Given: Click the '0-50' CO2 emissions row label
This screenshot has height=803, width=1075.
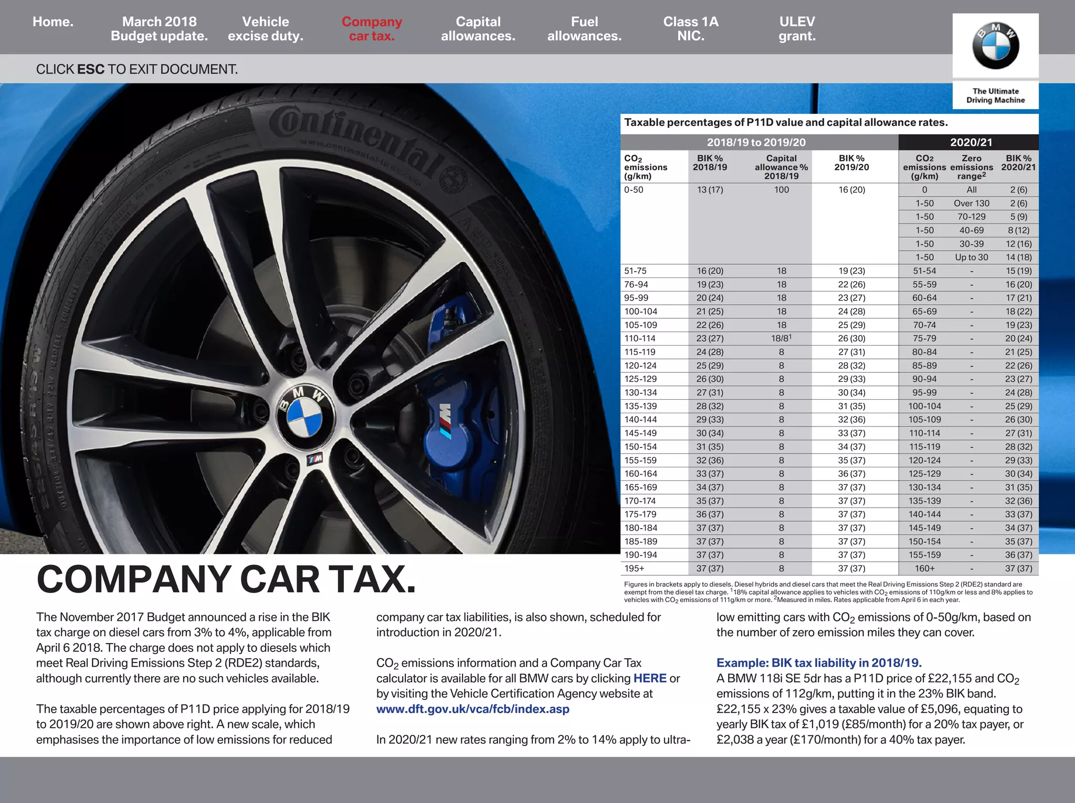Looking at the screenshot, I should (634, 190).
